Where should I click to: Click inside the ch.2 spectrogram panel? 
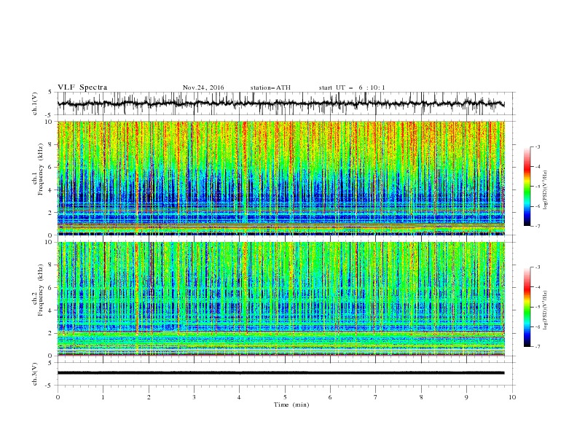pyautogui.click(x=280, y=299)
